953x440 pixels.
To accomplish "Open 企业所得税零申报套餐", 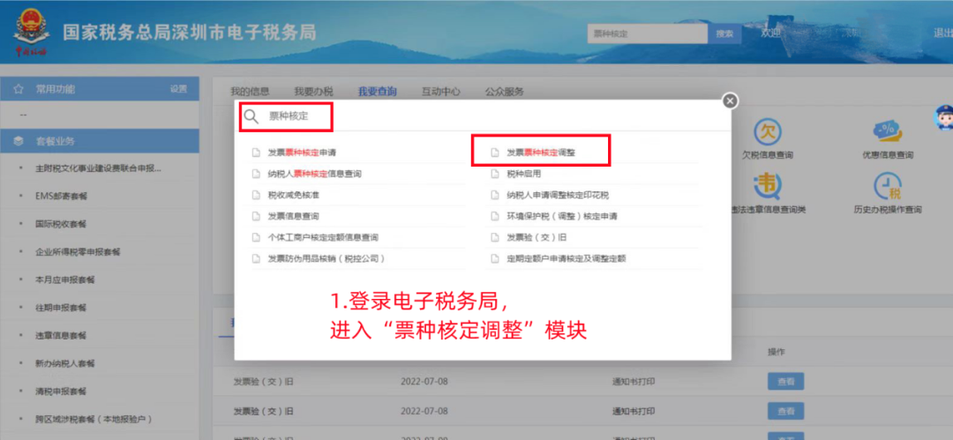I will [78, 252].
